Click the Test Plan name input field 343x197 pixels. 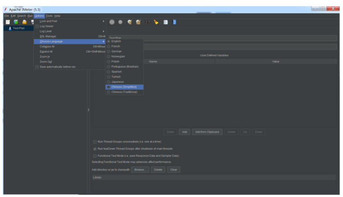point(223,38)
